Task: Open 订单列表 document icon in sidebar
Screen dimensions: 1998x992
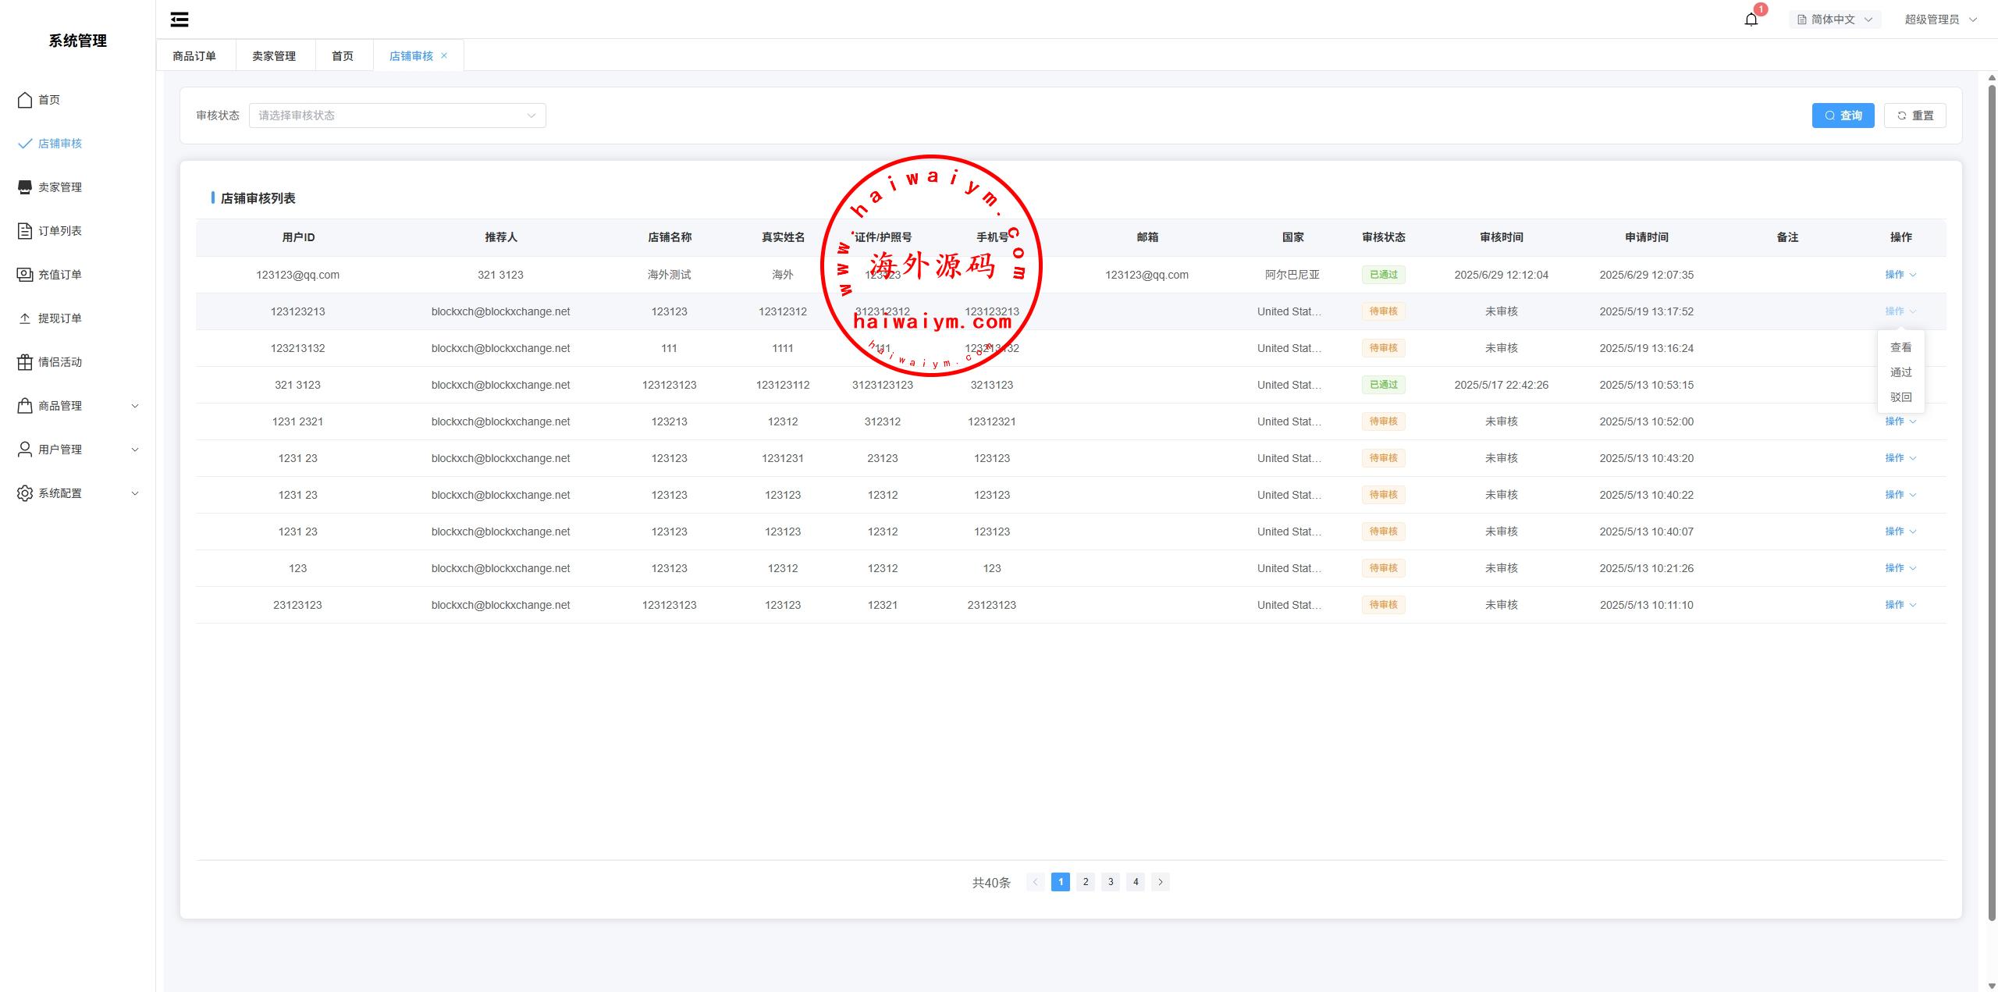Action: coord(25,231)
